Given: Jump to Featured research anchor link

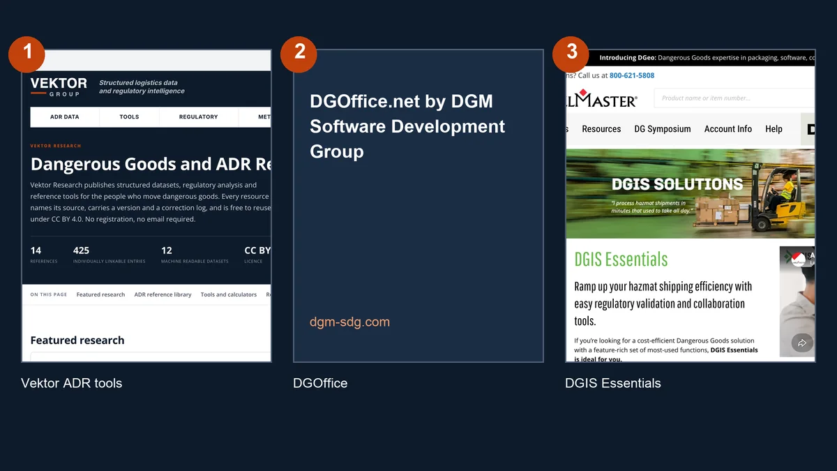Looking at the screenshot, I should coord(100,294).
